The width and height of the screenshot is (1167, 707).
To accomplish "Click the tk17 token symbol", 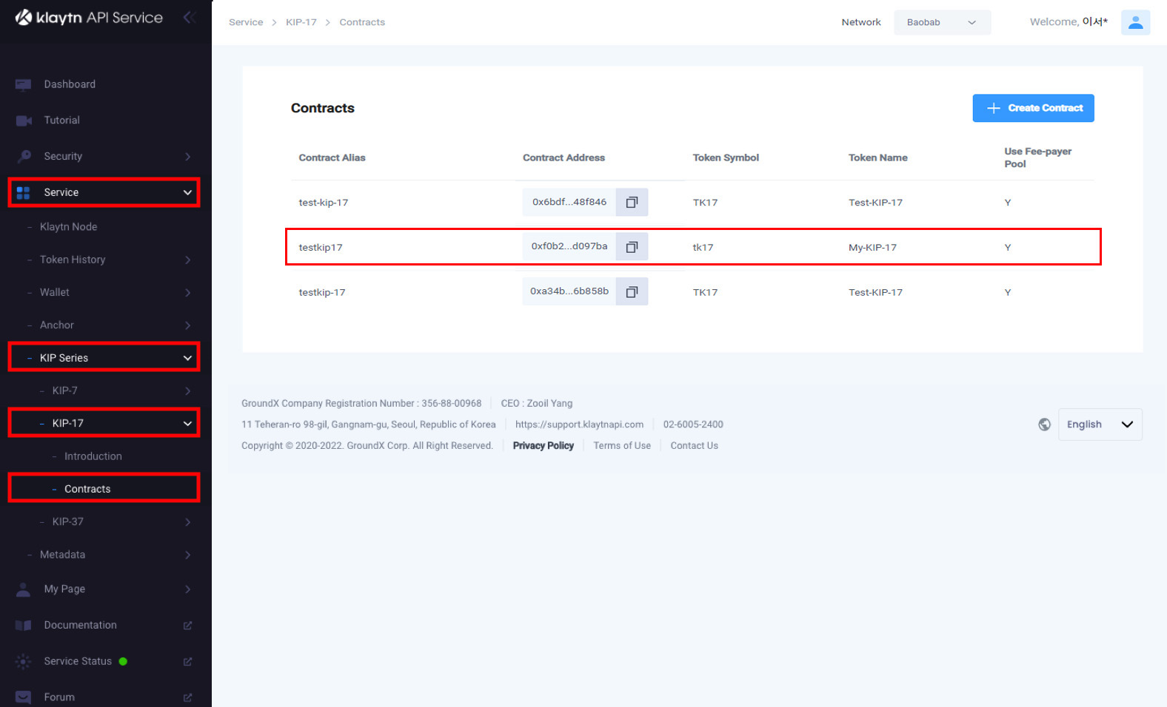I will coord(703,247).
